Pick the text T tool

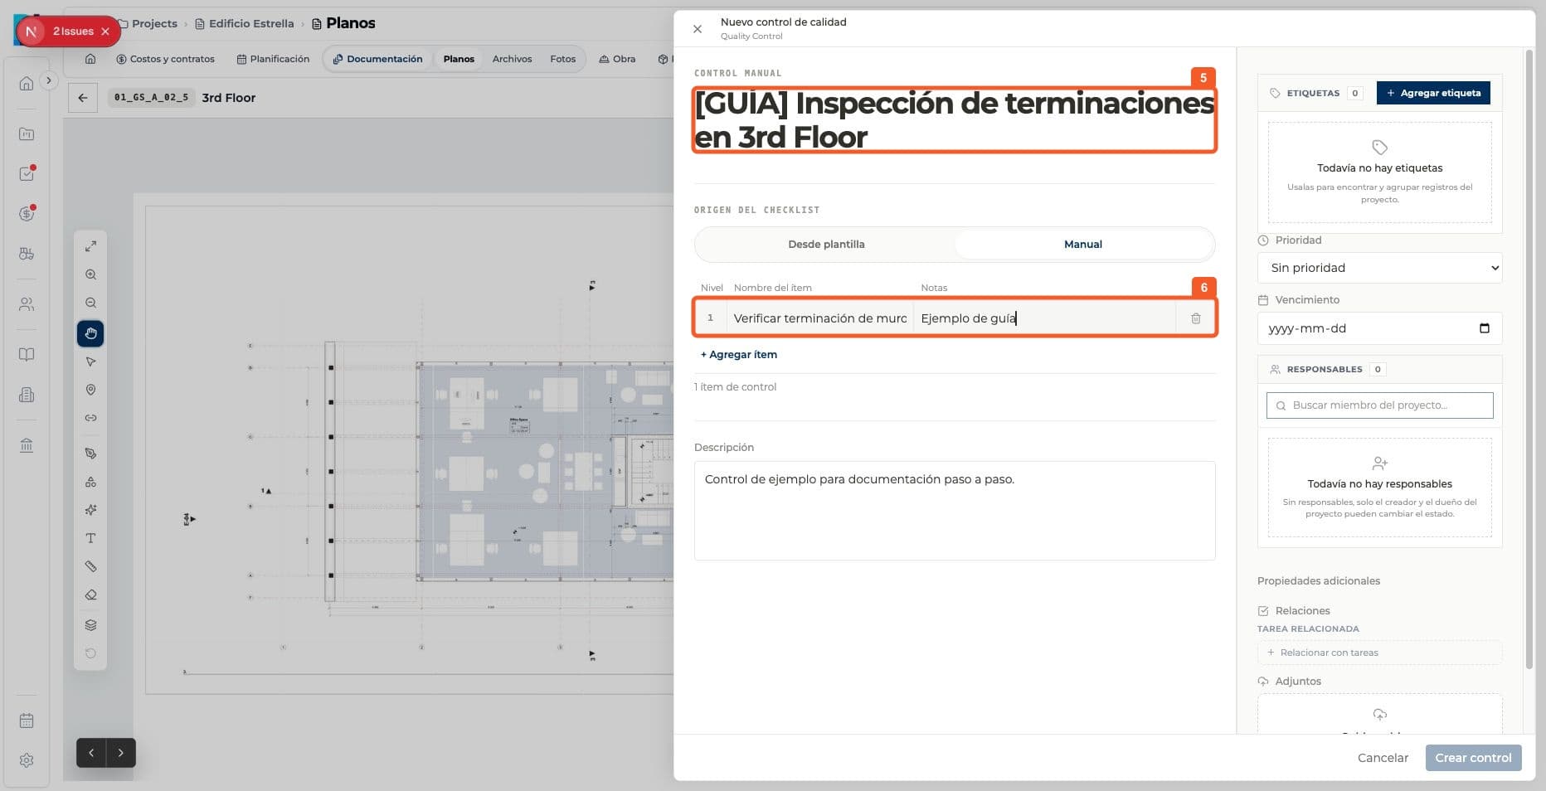point(90,538)
